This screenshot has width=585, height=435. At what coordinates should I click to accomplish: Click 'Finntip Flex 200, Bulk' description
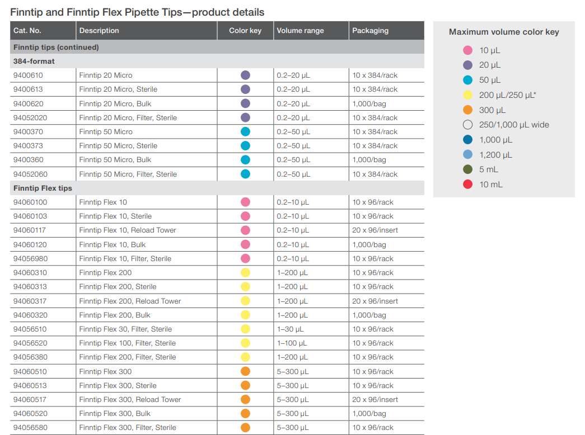coord(115,315)
